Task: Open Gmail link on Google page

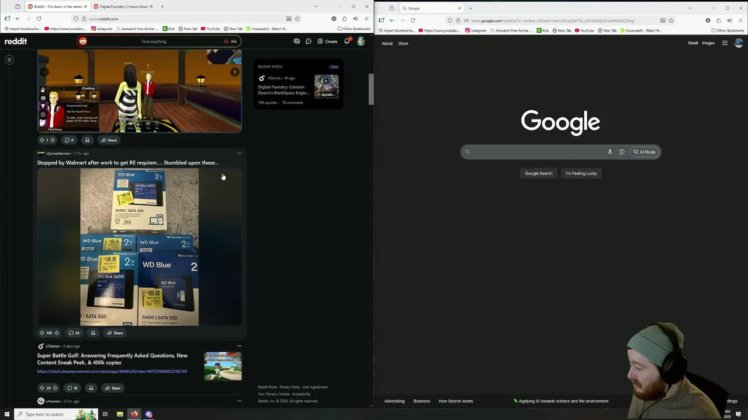Action: tap(692, 43)
